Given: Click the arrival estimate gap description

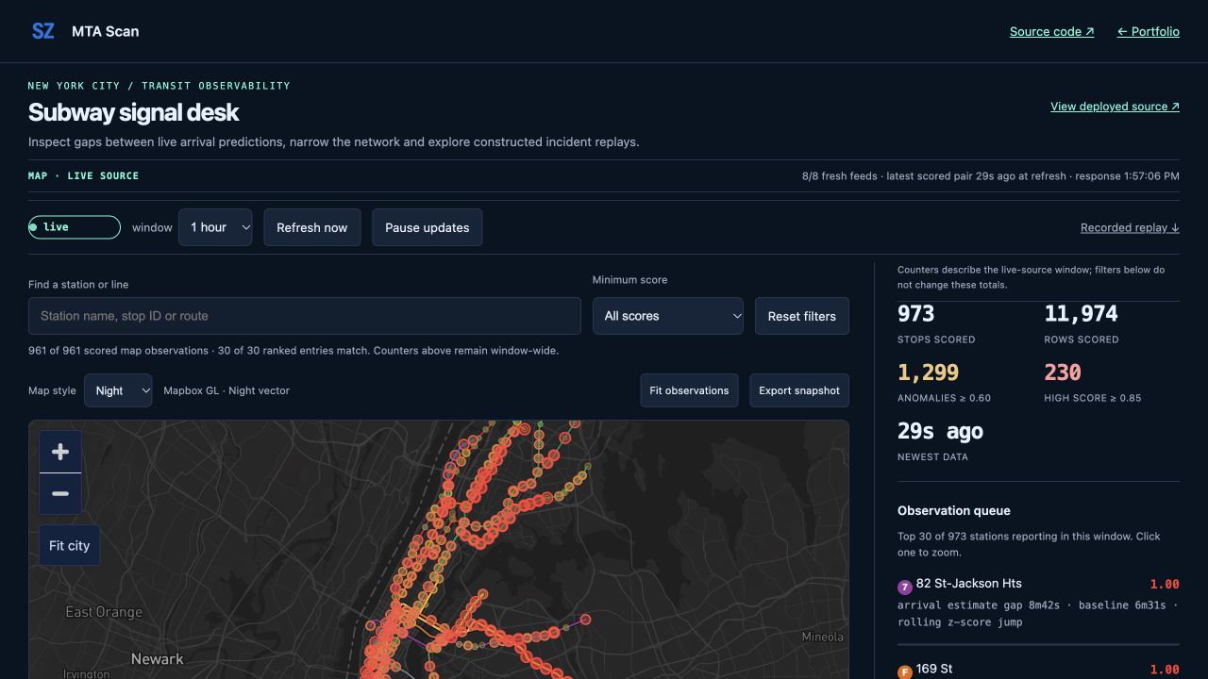Looking at the screenshot, I should (x=1038, y=614).
